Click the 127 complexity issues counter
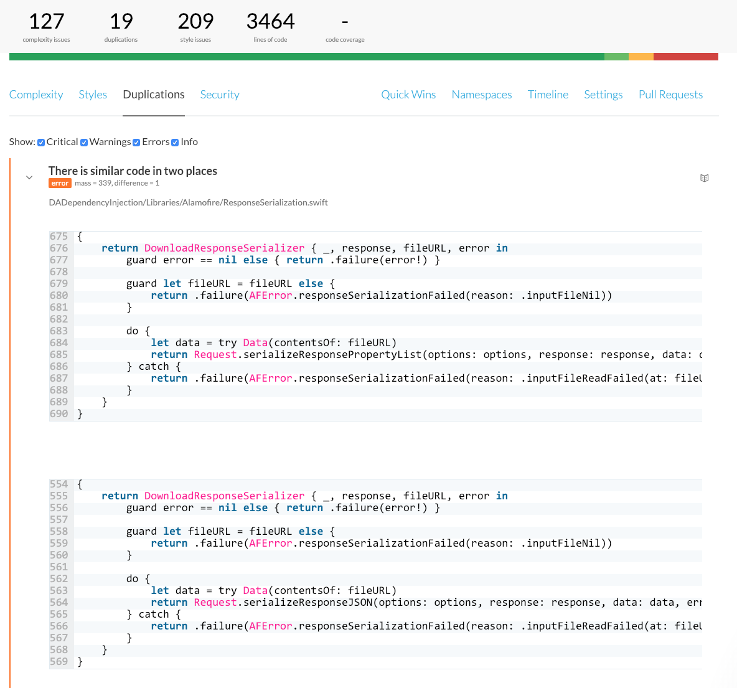 click(x=47, y=22)
